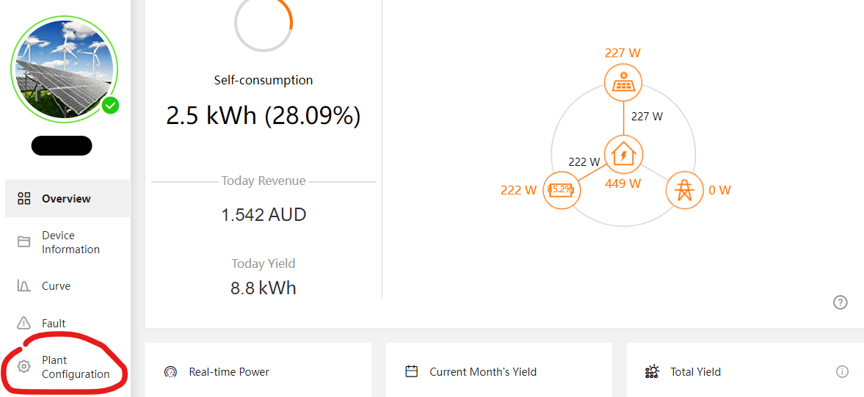Click the battery 85.2% icon

tap(562, 190)
